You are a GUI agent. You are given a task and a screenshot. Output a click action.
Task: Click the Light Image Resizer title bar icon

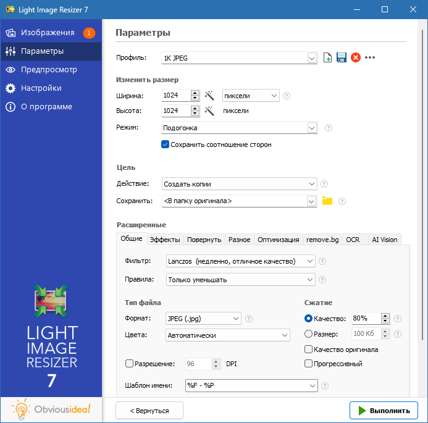point(10,9)
